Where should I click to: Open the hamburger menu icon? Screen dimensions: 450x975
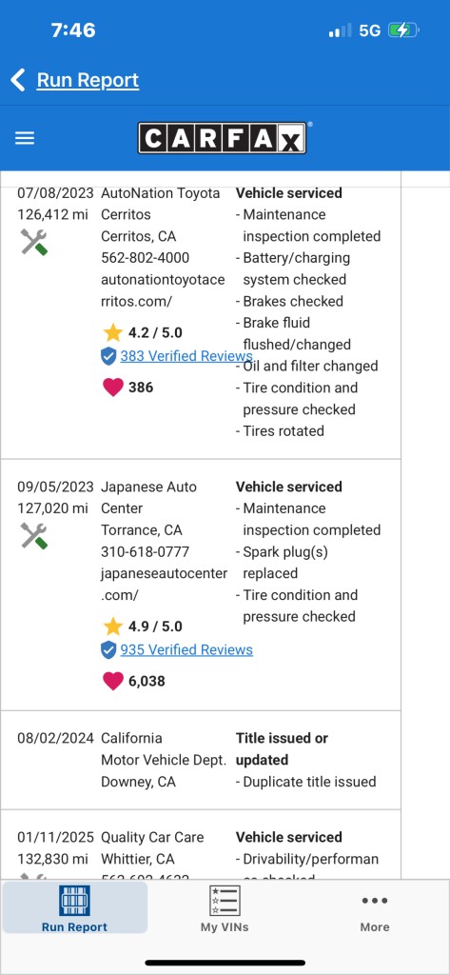(x=25, y=138)
